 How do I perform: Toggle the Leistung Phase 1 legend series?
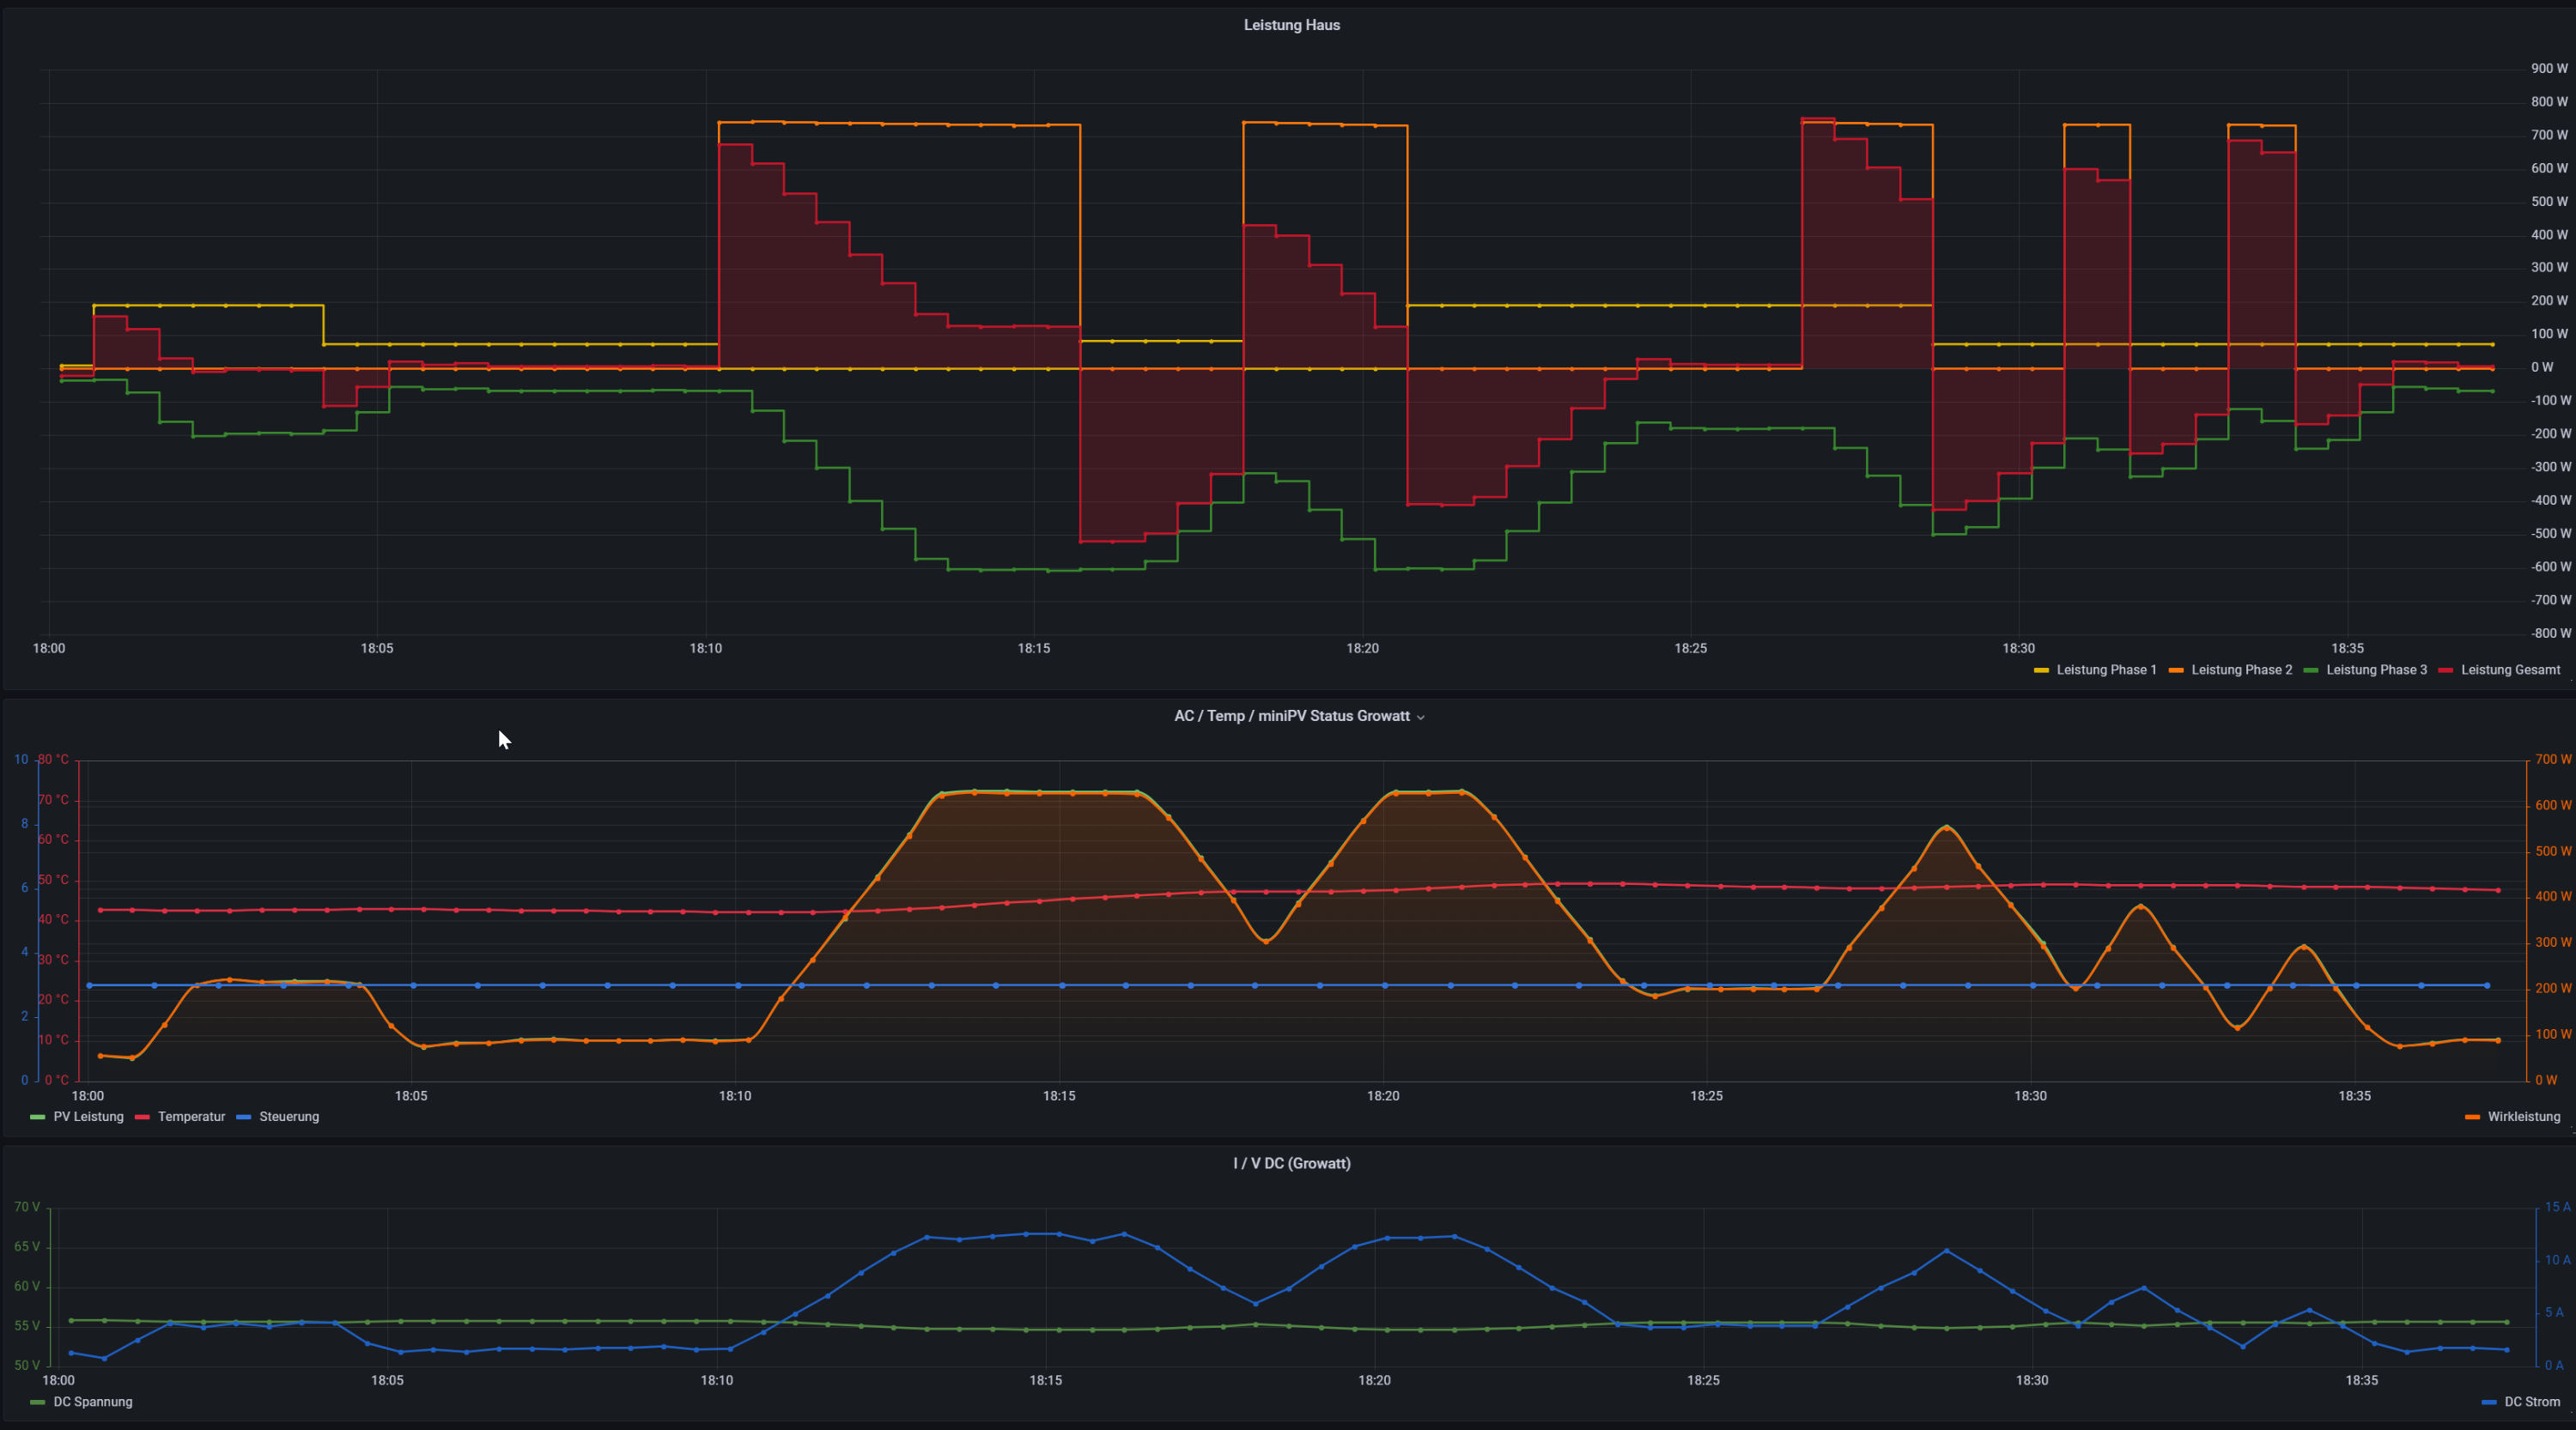(x=2106, y=670)
